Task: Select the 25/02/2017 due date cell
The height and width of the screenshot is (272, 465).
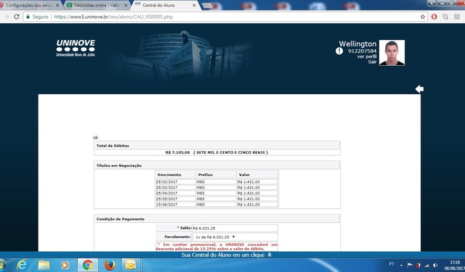Action: click(175, 182)
